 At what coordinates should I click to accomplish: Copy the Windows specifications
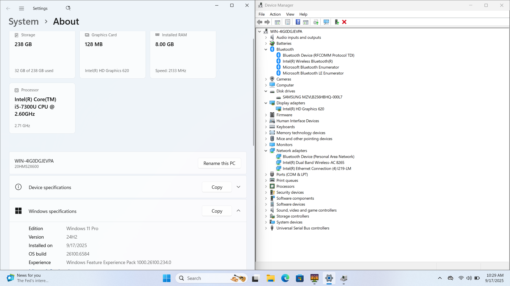[x=217, y=211]
